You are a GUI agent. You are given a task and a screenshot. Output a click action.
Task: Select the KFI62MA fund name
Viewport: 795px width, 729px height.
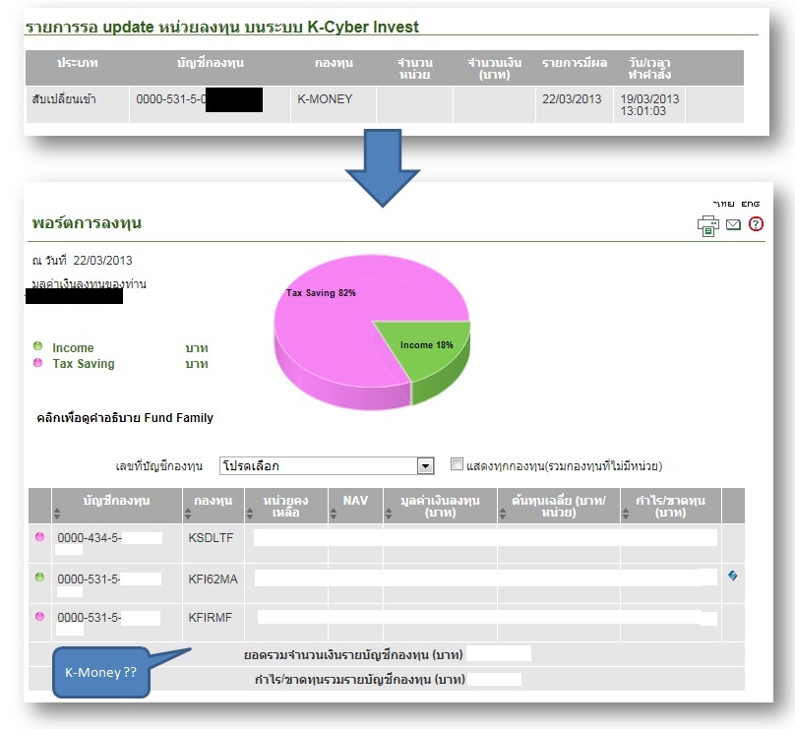[x=213, y=578]
